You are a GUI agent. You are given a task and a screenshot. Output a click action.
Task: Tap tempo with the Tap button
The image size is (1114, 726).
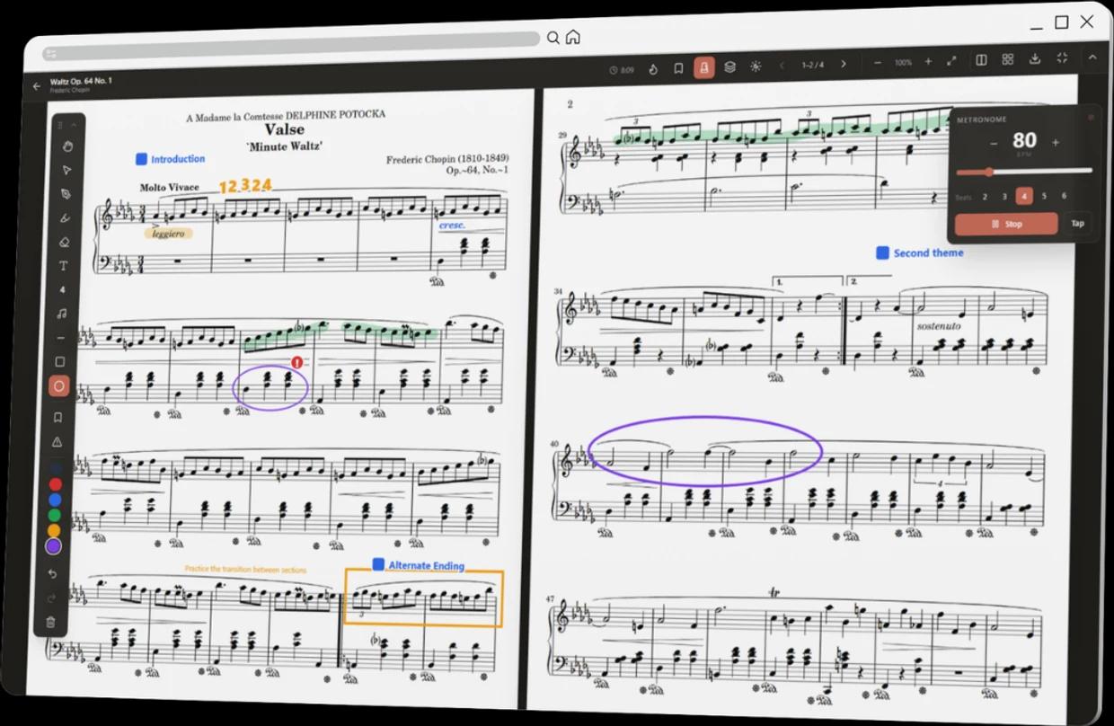[x=1077, y=223]
